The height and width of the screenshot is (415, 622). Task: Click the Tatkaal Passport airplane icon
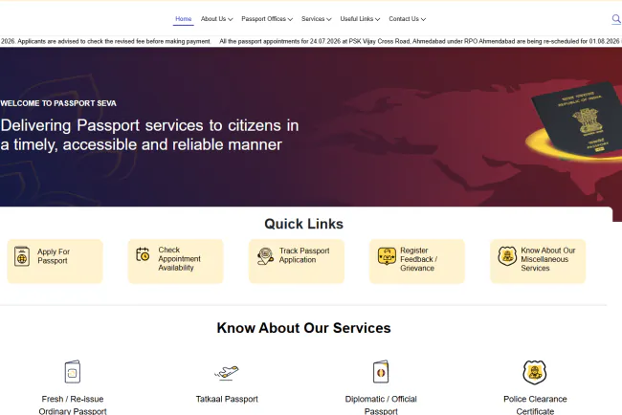coord(227,373)
